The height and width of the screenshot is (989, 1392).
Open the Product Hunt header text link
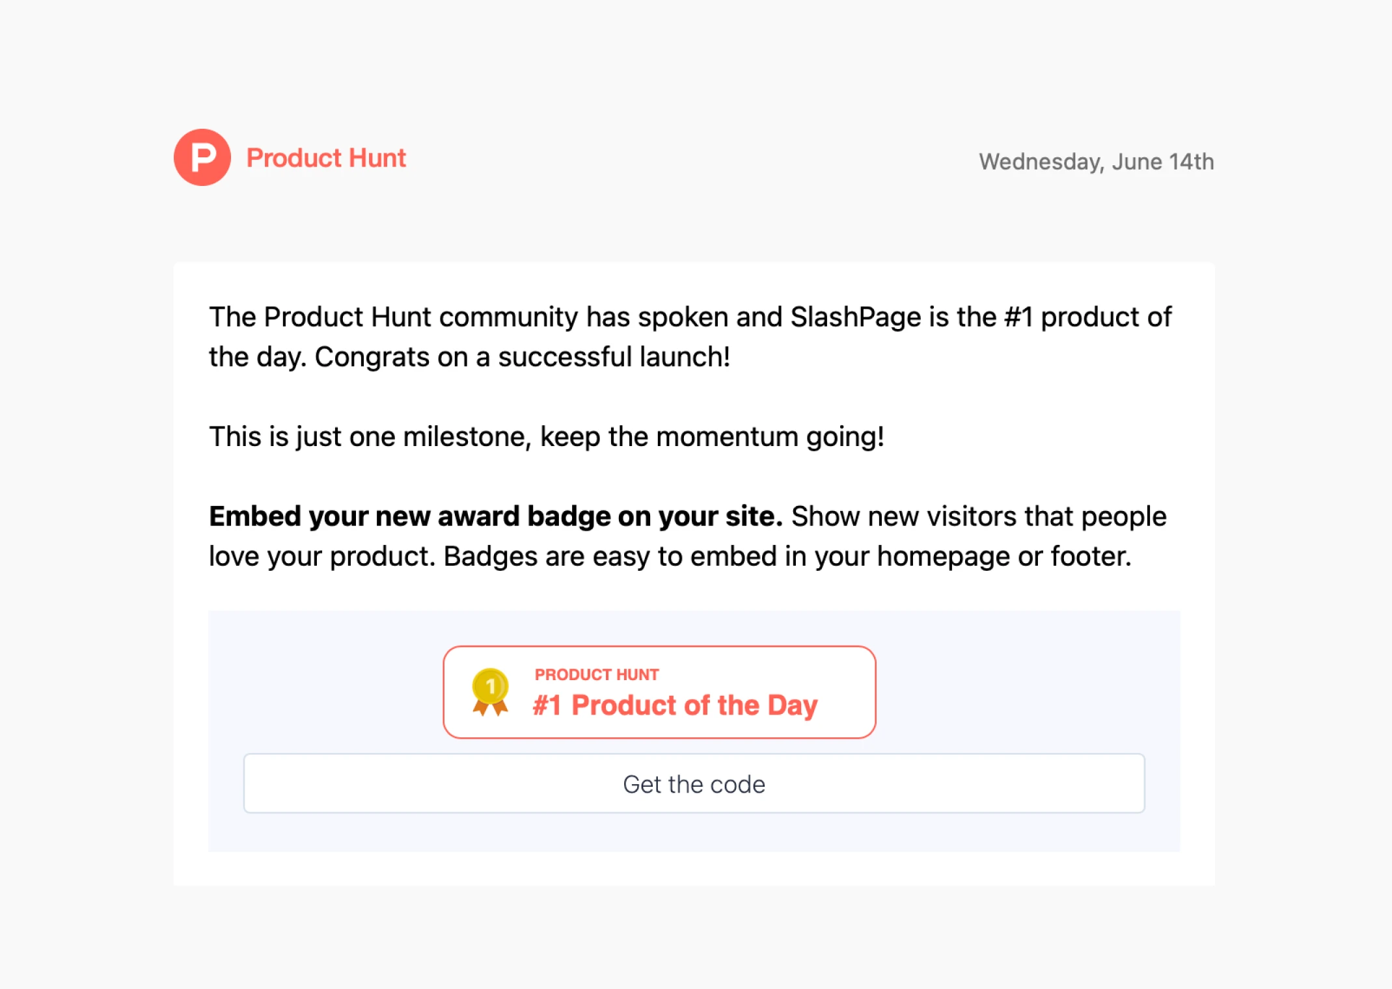tap(326, 158)
